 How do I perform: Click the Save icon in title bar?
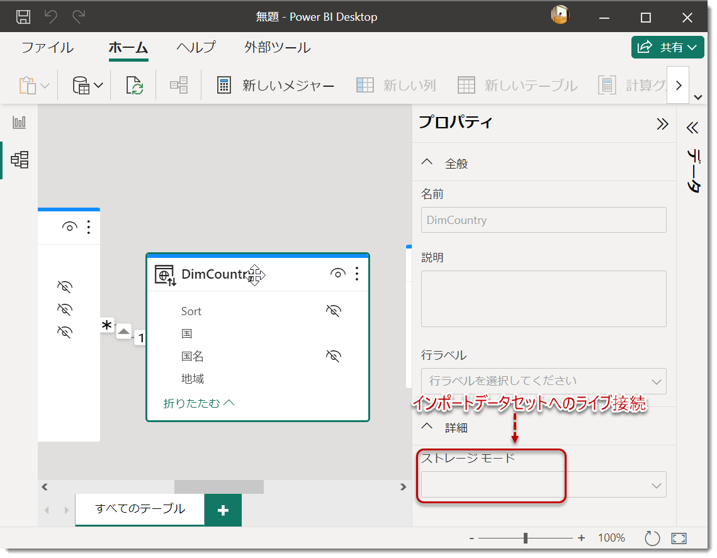(x=23, y=17)
